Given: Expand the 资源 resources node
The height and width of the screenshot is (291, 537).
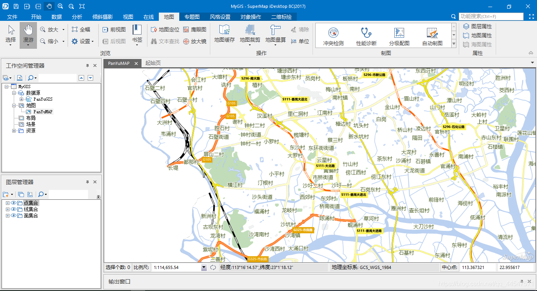Looking at the screenshot, I should click(14, 131).
